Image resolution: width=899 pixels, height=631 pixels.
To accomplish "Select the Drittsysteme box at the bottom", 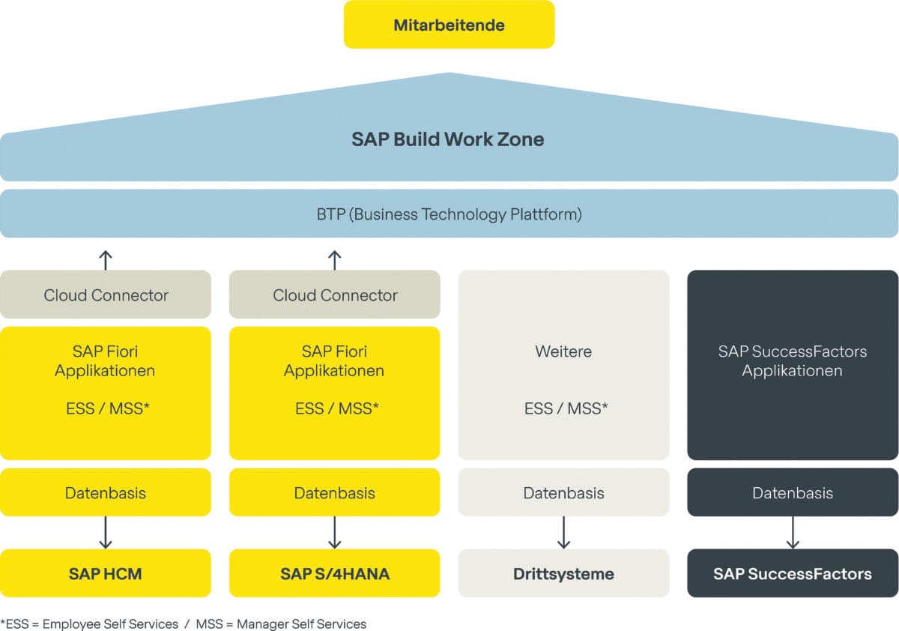I will [563, 573].
